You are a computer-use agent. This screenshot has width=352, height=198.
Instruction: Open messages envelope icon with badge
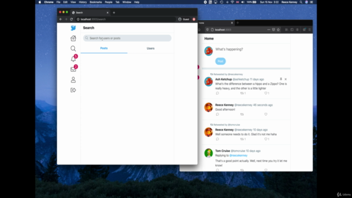pyautogui.click(x=74, y=69)
